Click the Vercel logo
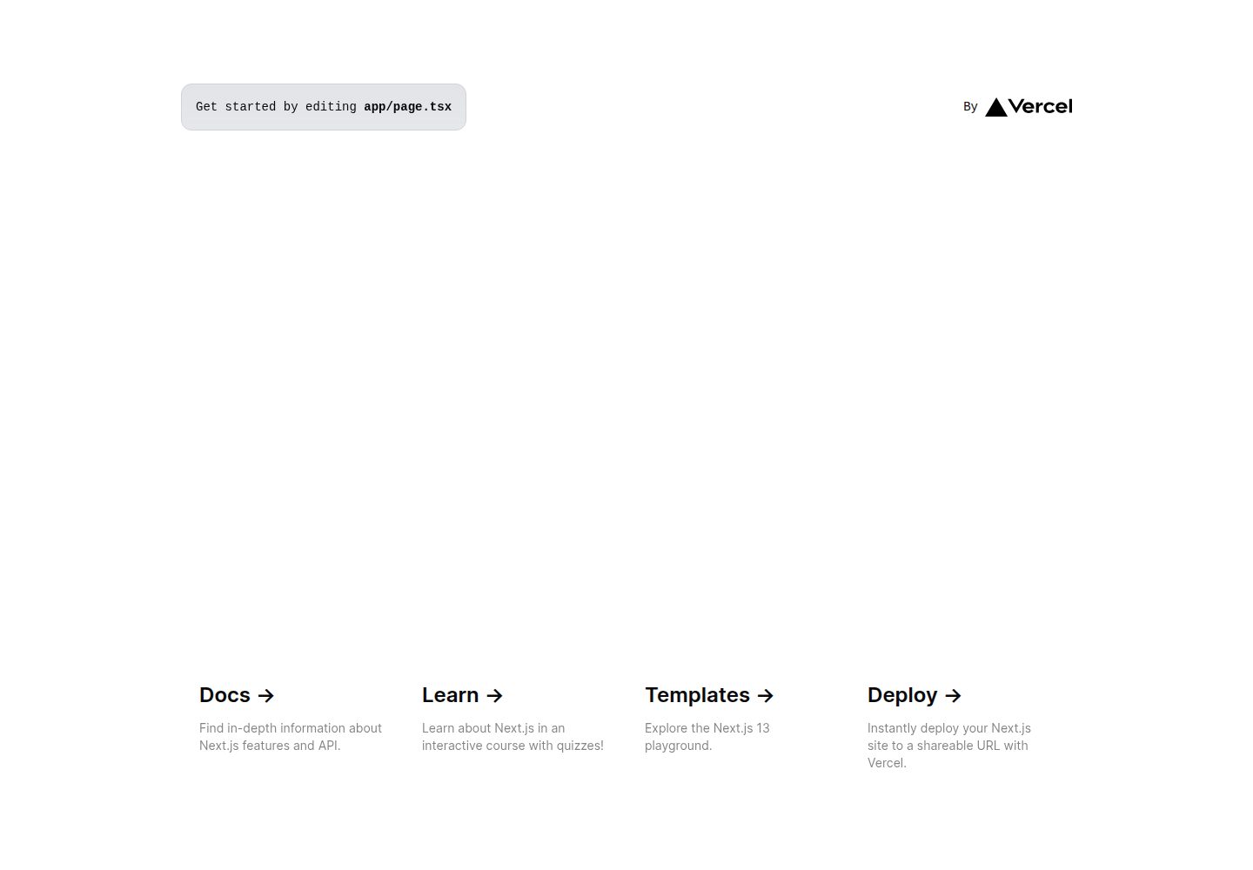 coord(1029,107)
